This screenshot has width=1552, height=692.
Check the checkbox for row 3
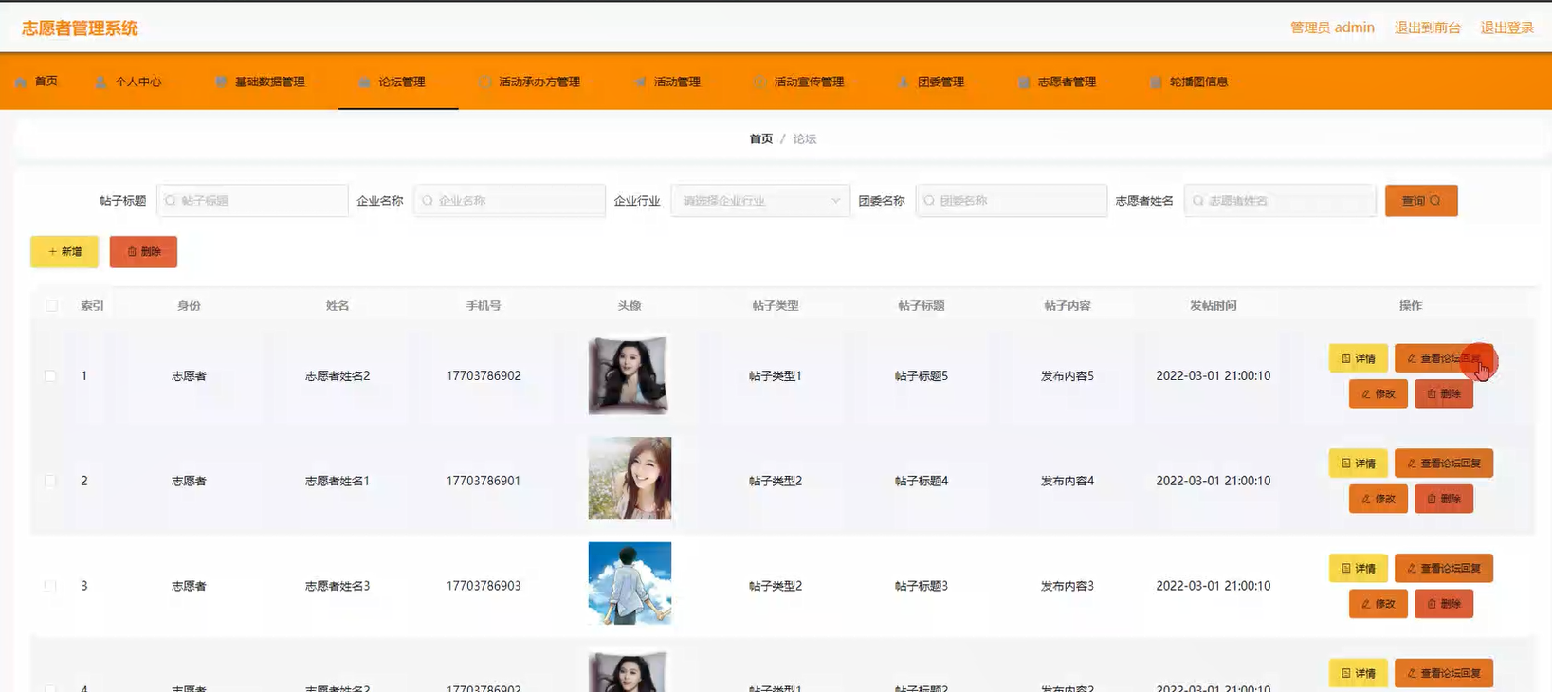coord(50,586)
